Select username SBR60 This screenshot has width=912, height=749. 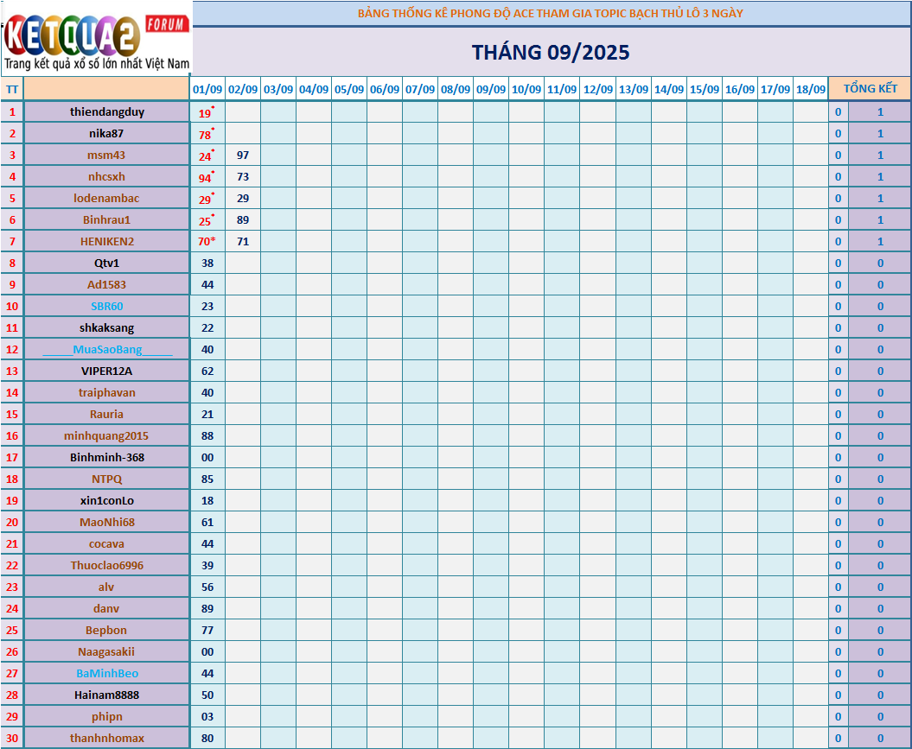[107, 306]
